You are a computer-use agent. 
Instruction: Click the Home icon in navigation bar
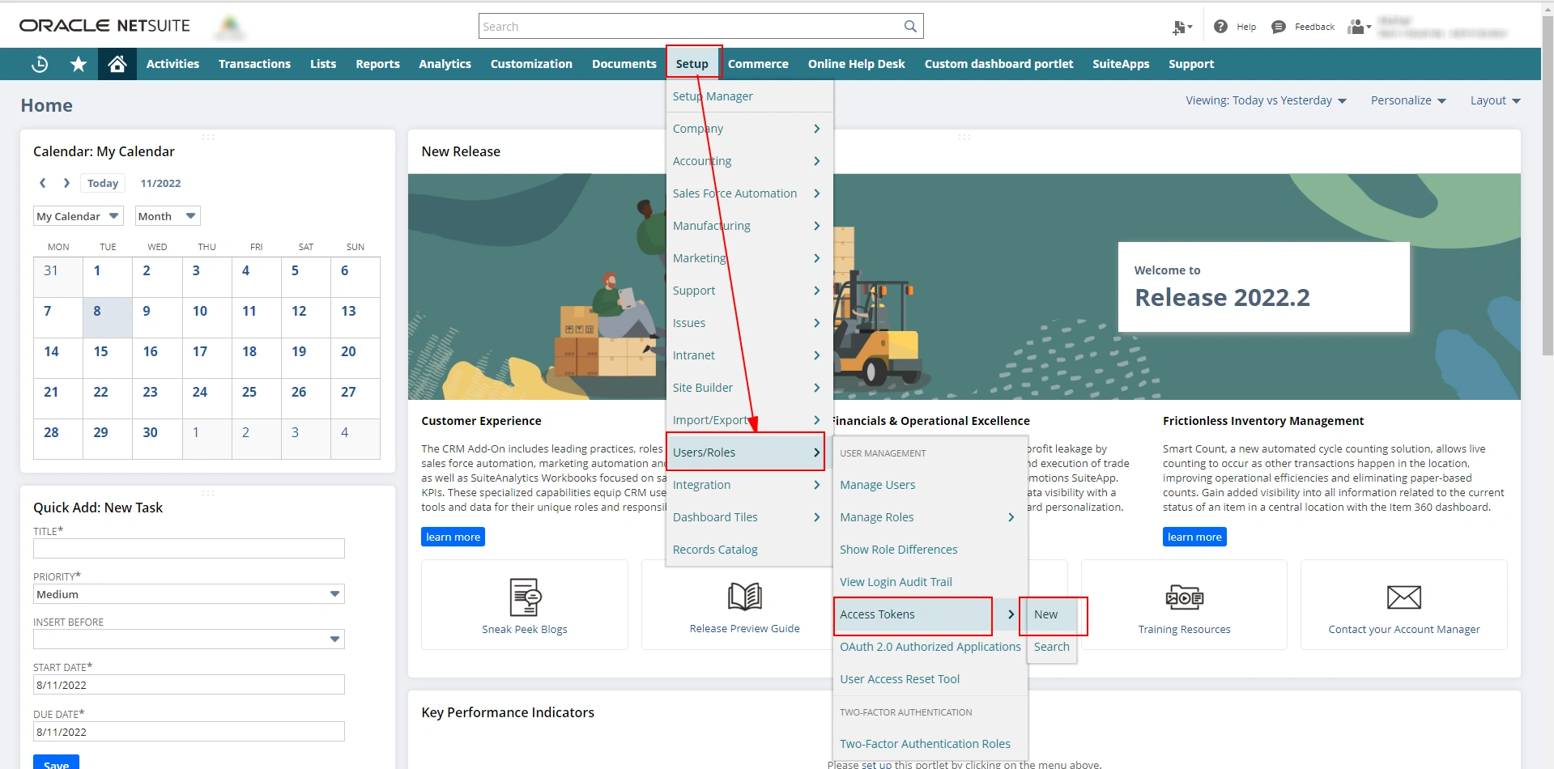click(x=117, y=64)
